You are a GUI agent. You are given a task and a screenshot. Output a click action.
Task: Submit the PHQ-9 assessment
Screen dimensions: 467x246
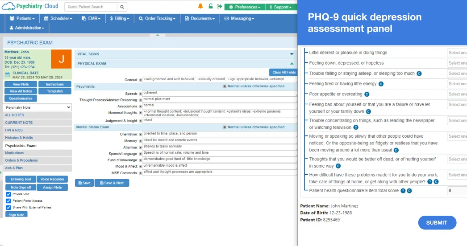(x=437, y=223)
